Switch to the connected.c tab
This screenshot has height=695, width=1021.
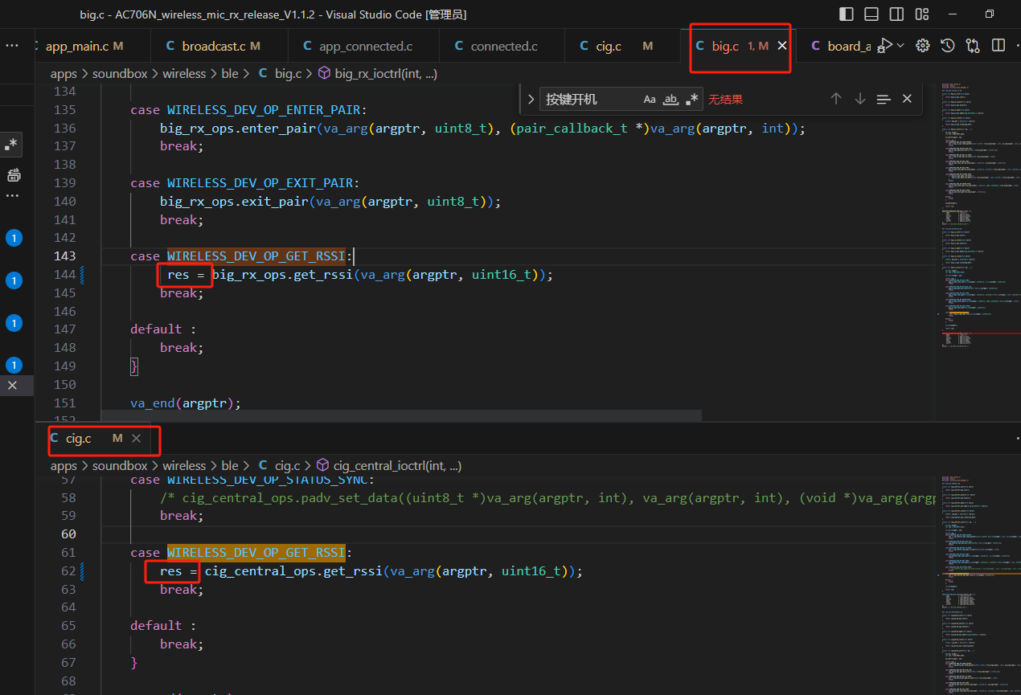502,47
